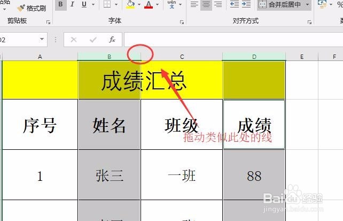343x221 pixels.
Task: Increase indent icon
Action: click(246, 4)
